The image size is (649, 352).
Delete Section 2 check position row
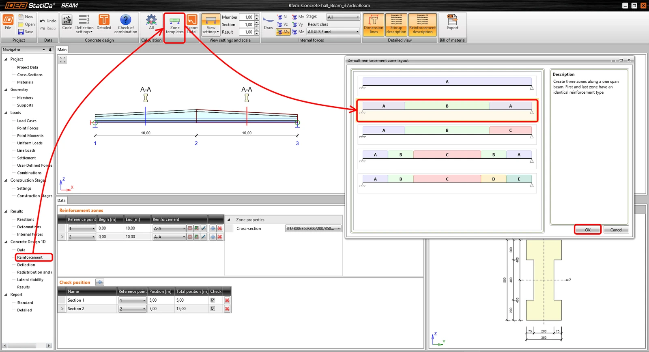[x=227, y=309]
